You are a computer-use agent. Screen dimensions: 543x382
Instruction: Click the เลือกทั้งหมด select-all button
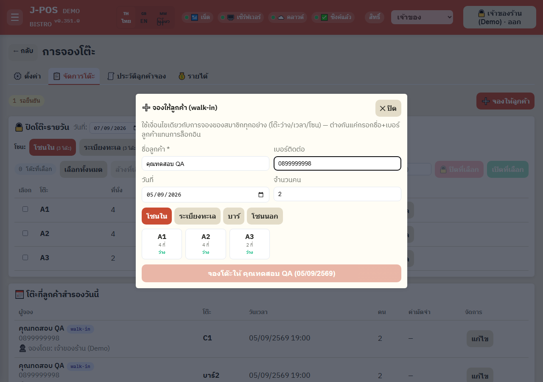click(83, 169)
